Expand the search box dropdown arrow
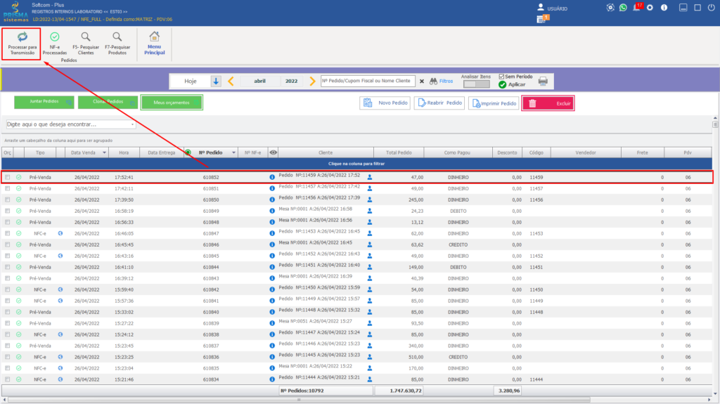The height and width of the screenshot is (404, 720). click(132, 124)
